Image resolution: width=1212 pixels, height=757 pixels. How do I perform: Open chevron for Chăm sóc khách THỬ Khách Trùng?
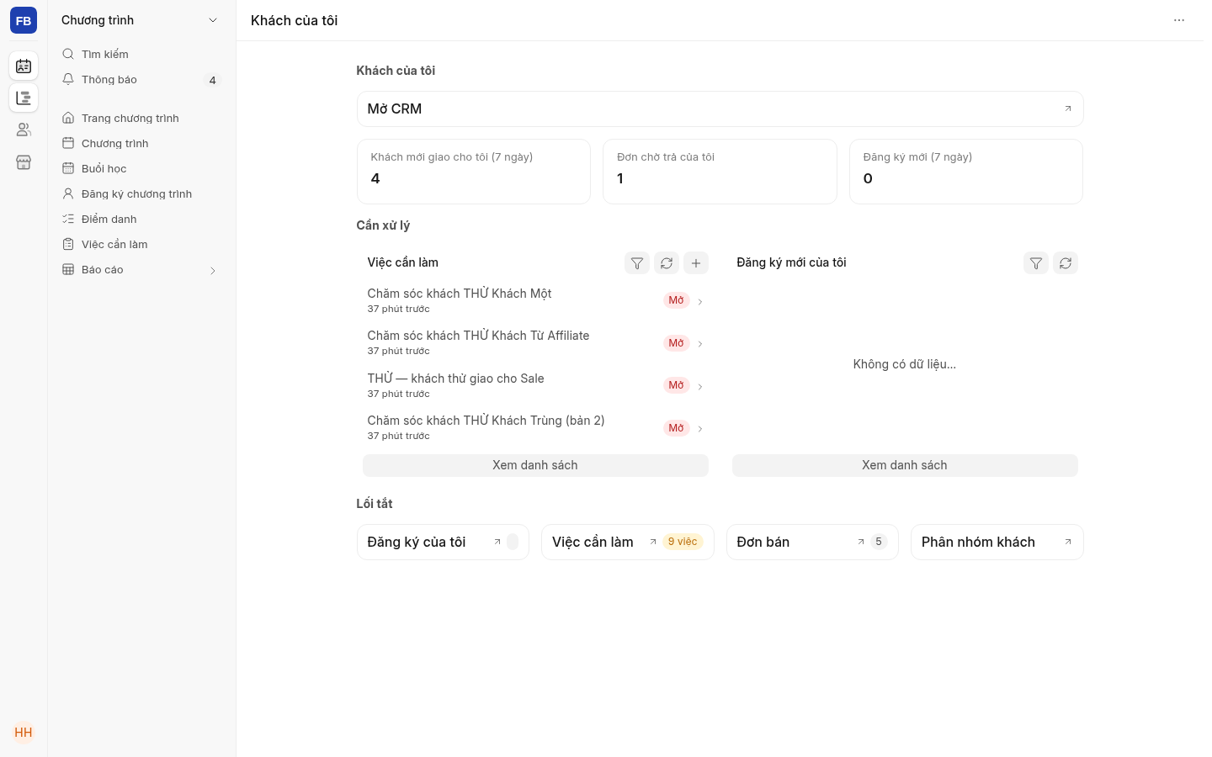700,428
